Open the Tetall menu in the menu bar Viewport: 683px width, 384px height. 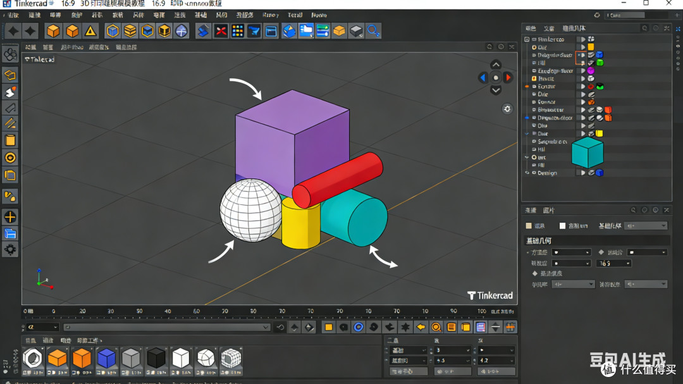pyautogui.click(x=295, y=15)
